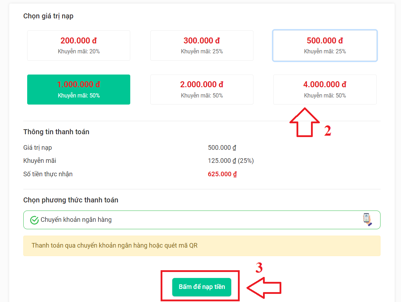
Task: Click the yellow QR bank transfer notice
Action: pyautogui.click(x=202, y=245)
